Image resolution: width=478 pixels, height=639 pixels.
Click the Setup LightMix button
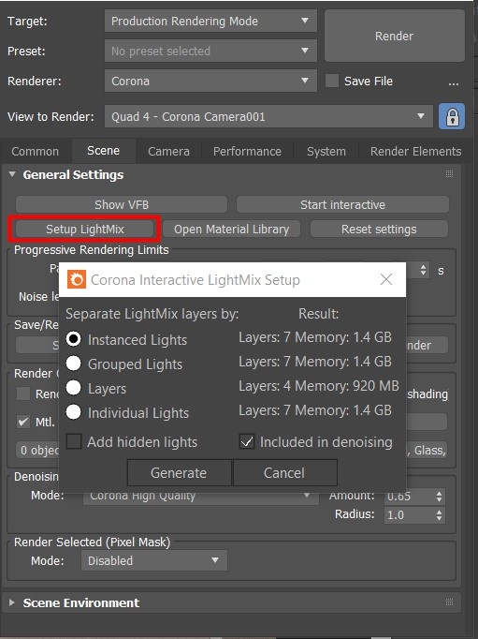pyautogui.click(x=84, y=229)
